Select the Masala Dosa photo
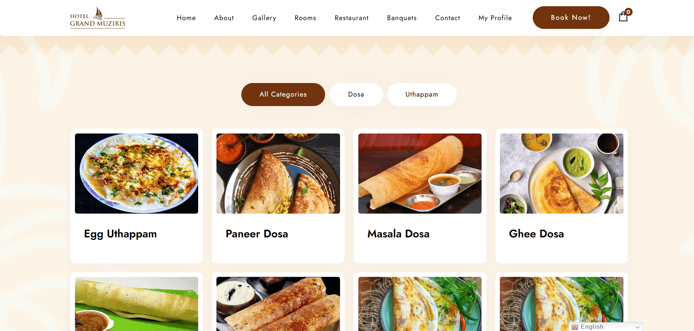Image resolution: width=694 pixels, height=331 pixels. (x=420, y=173)
